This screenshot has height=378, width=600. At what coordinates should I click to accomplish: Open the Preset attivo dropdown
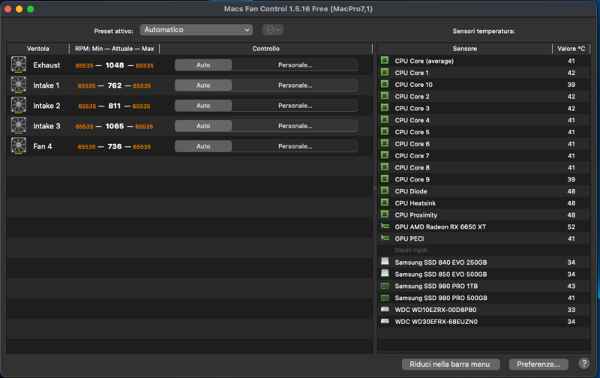coord(196,30)
